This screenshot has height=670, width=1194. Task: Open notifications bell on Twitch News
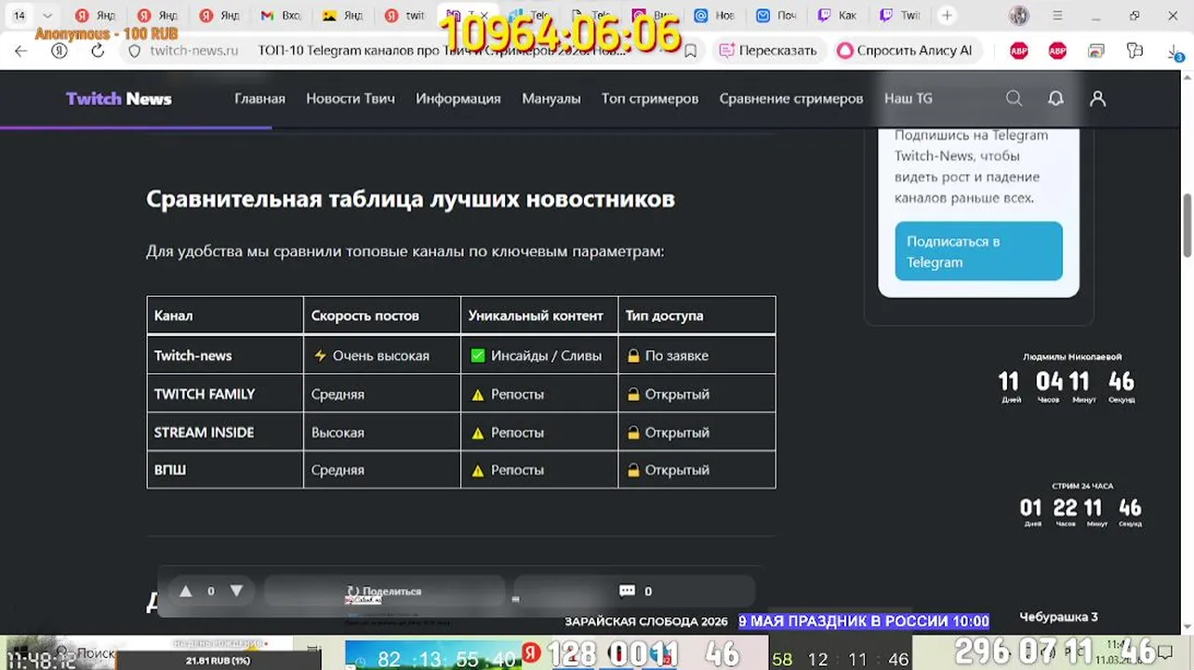tap(1055, 99)
